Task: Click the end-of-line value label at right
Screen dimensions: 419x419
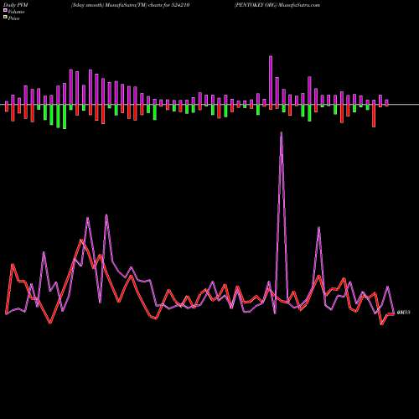Action: pyautogui.click(x=403, y=313)
